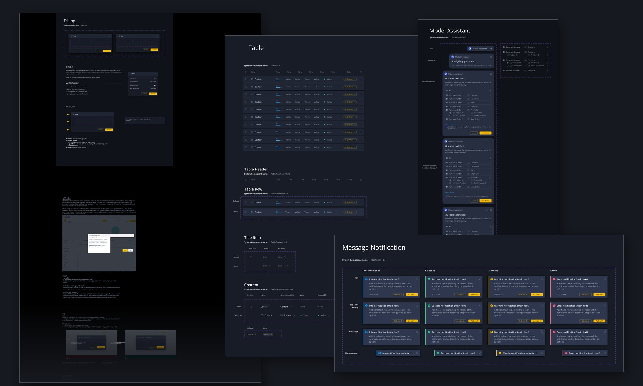Click Action 2 in Full Warning notification
This screenshot has height=386, width=643.
523,295
